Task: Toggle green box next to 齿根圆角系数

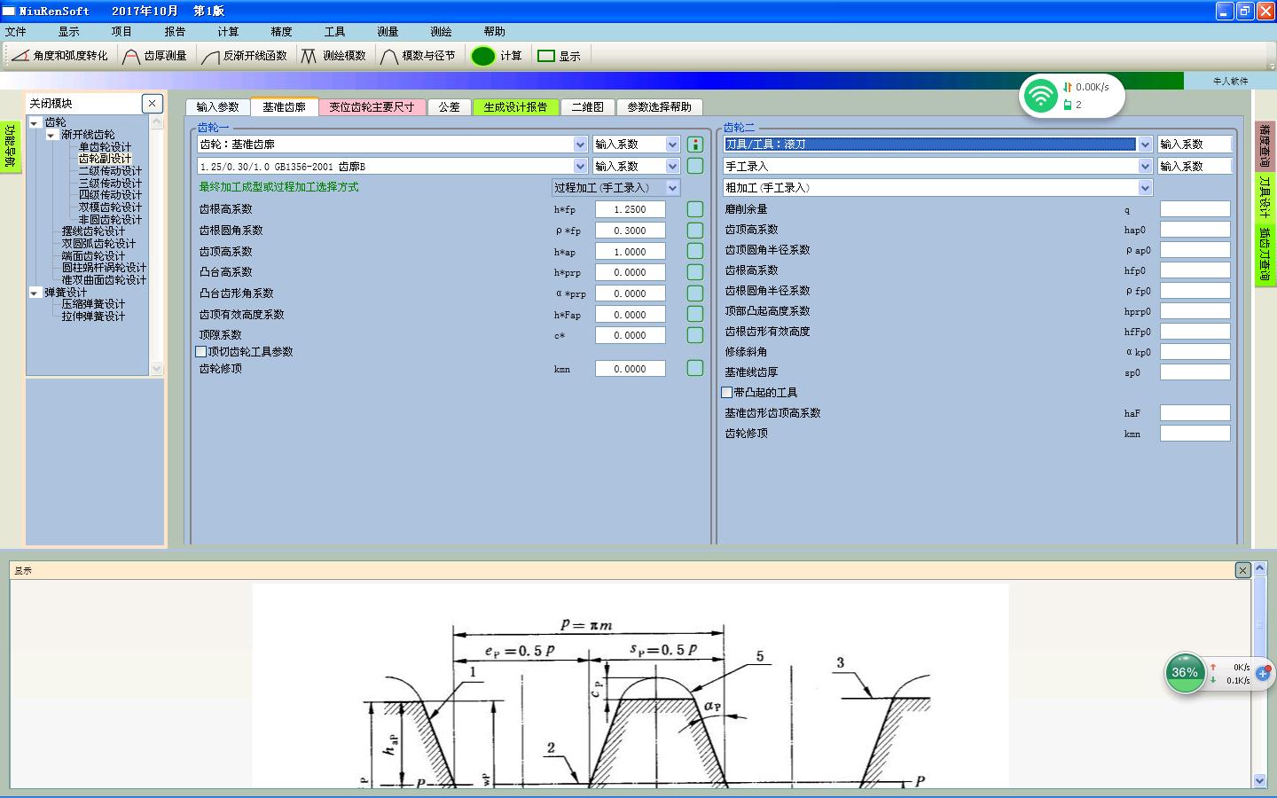Action: tap(695, 231)
